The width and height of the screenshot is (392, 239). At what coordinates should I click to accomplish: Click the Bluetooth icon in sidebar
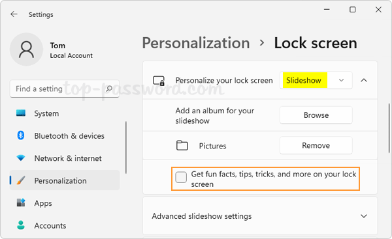(21, 135)
